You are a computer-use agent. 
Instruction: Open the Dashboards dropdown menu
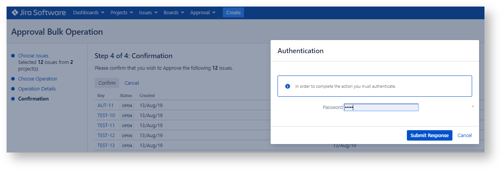click(x=88, y=13)
